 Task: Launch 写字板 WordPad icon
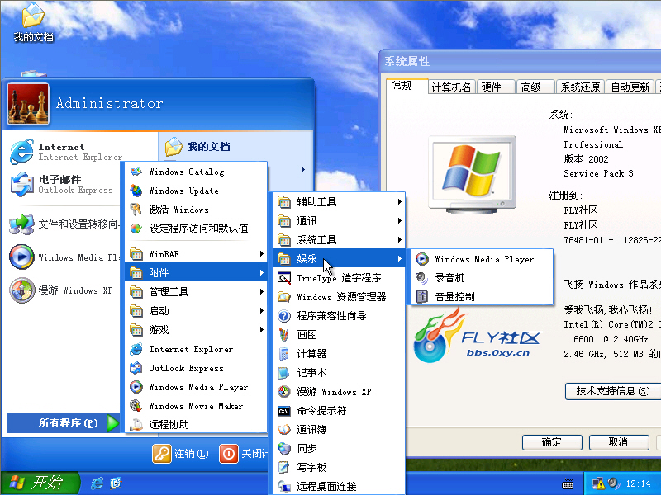click(x=284, y=467)
